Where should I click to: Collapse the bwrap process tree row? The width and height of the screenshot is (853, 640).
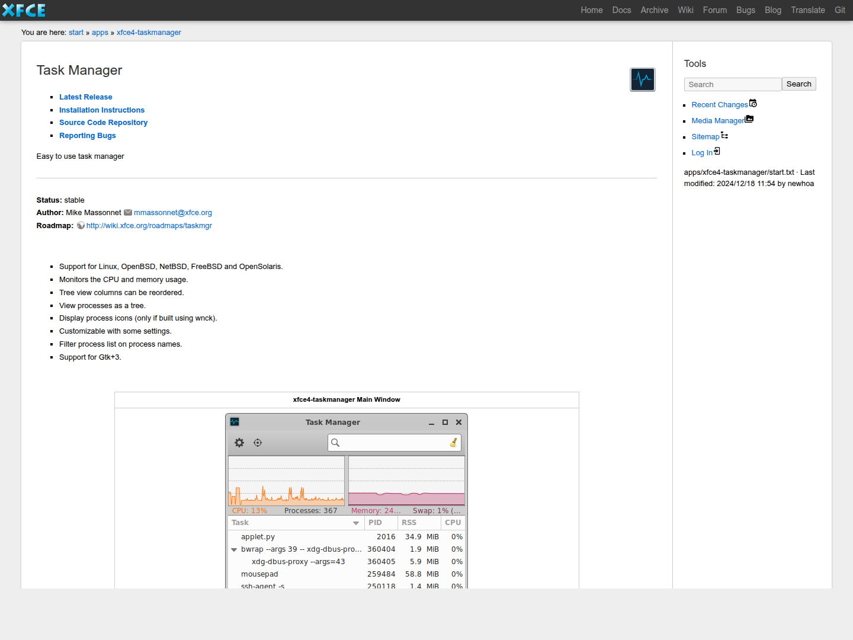[x=234, y=550]
